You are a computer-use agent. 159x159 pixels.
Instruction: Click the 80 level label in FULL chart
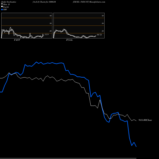103,16
